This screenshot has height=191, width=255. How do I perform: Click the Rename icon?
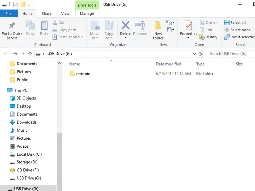[140, 26]
